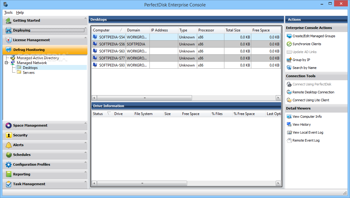Expand the License Management section arrow

(85, 38)
